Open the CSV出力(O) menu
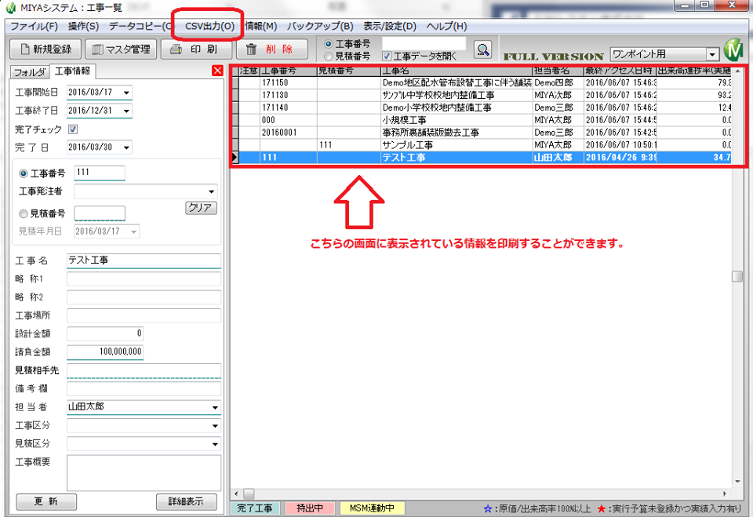The height and width of the screenshot is (517, 753). [210, 26]
